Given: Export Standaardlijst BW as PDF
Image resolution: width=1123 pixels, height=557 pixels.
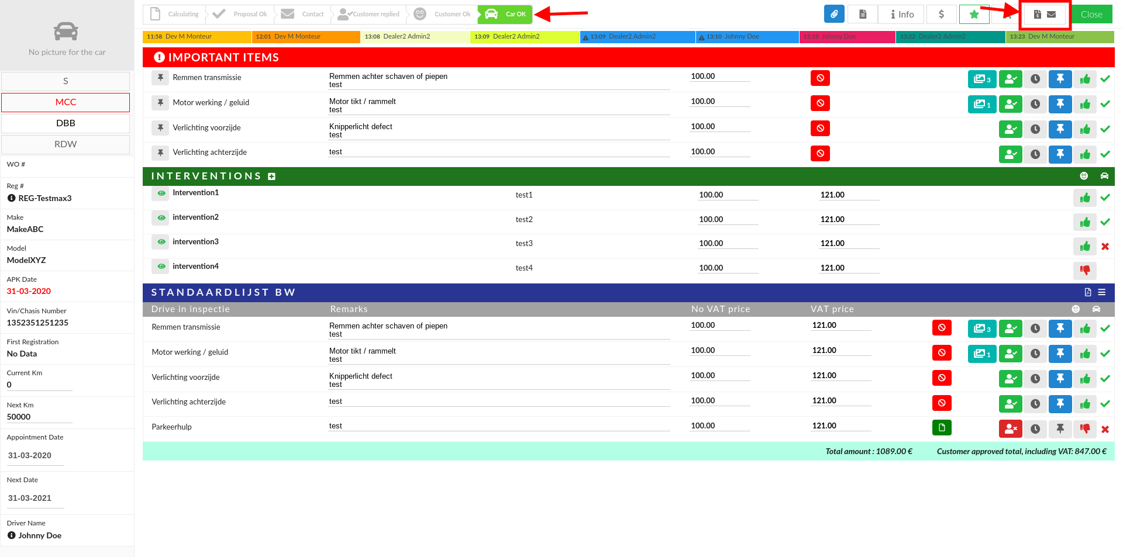Looking at the screenshot, I should pyautogui.click(x=1087, y=292).
